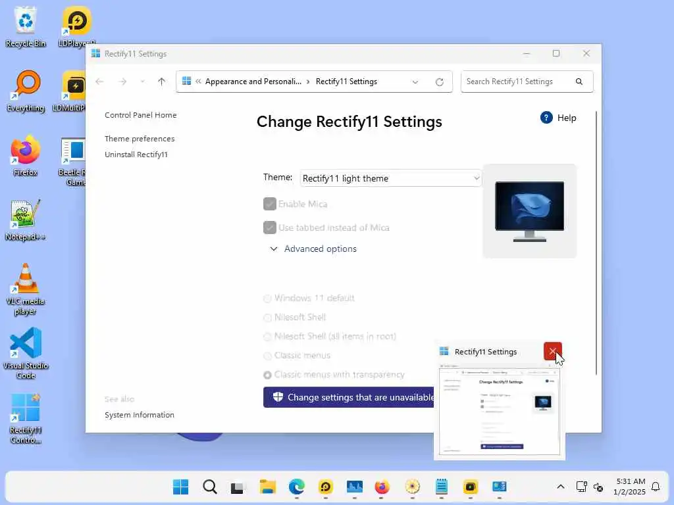Click the muted volume tray icon
674x505 pixels.
[x=598, y=487]
